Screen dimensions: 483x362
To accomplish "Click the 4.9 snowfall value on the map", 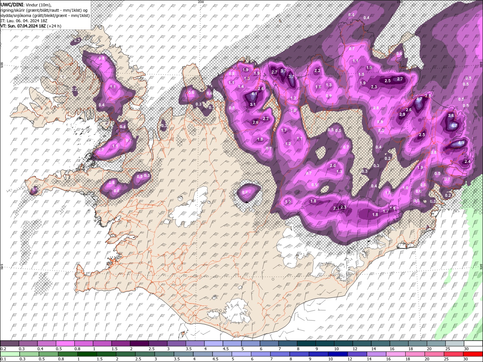I will click(461, 143).
